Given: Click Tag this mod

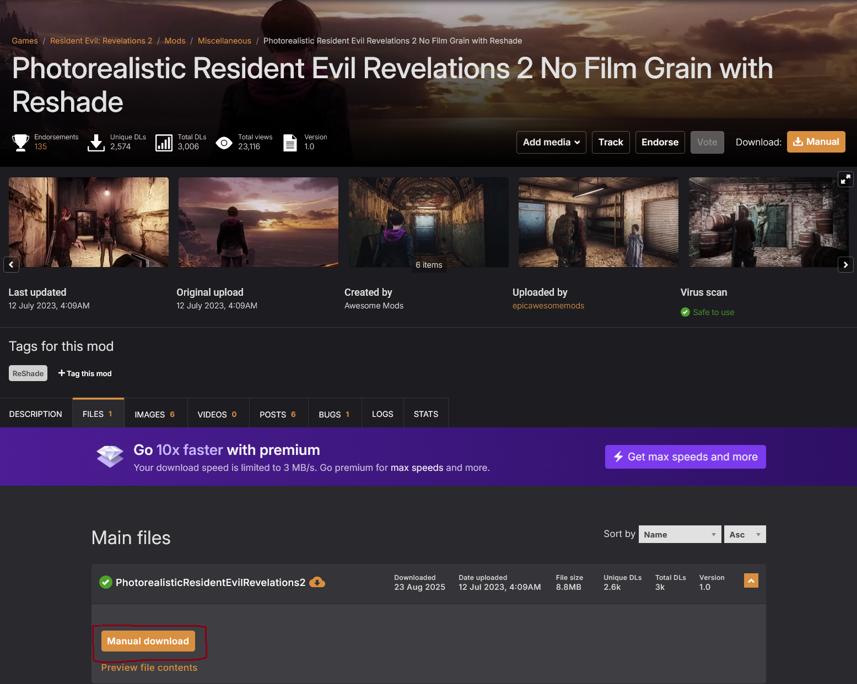Looking at the screenshot, I should (x=85, y=373).
